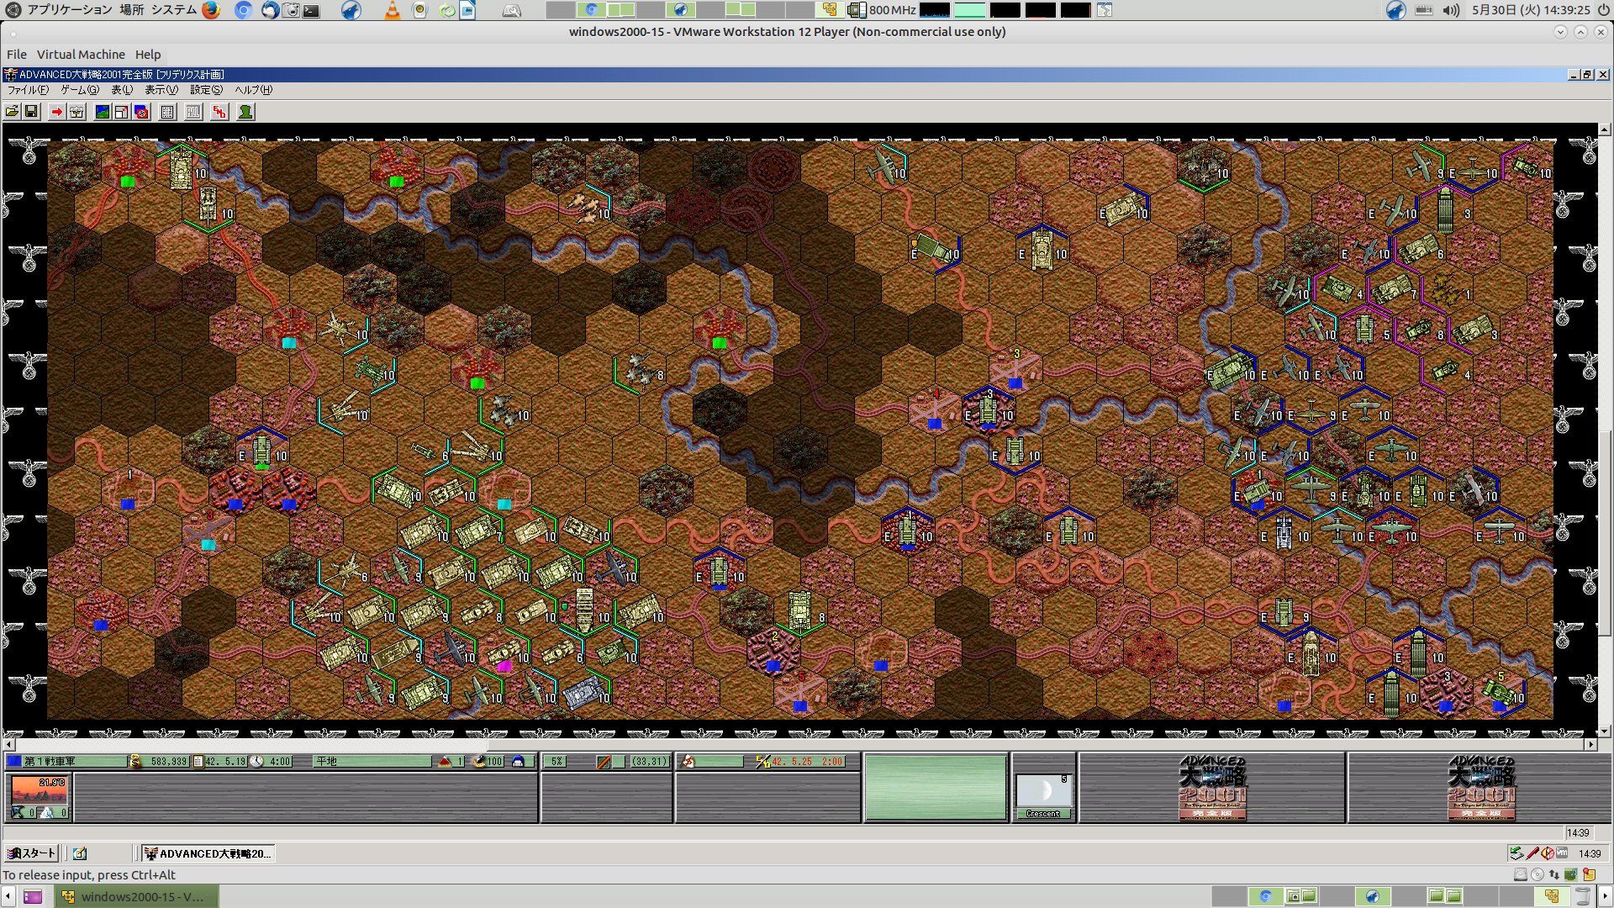This screenshot has width=1614, height=908.
Task: Open the 場所 menu in the top panel
Action: point(131,10)
